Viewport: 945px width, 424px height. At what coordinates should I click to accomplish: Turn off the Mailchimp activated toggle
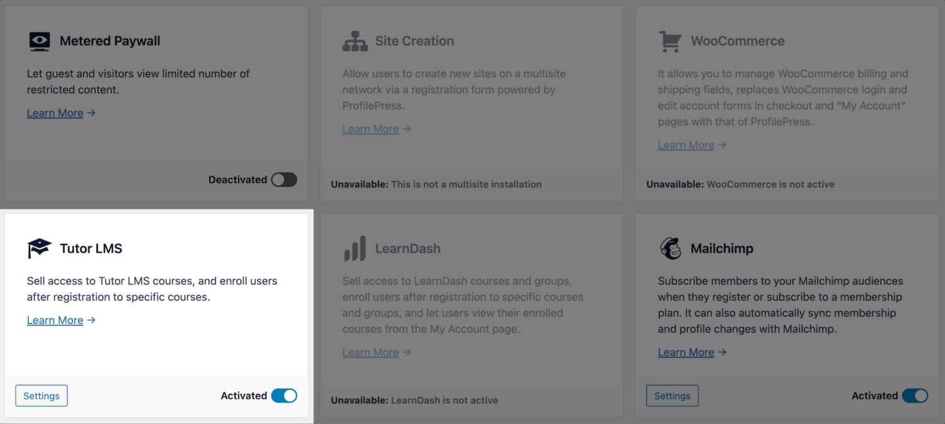pos(915,396)
